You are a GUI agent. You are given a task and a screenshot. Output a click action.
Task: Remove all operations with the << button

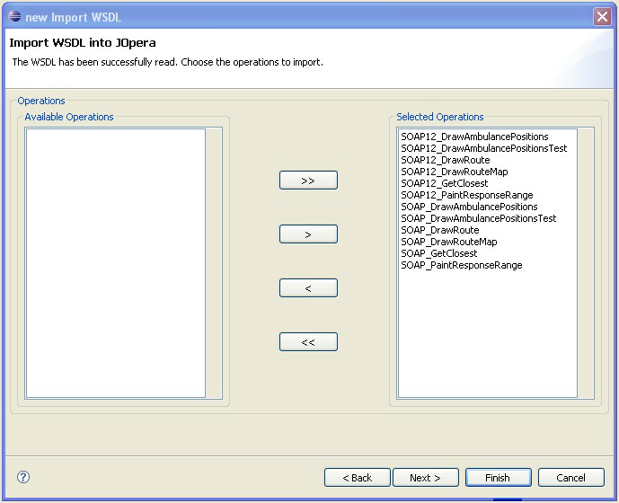point(308,342)
